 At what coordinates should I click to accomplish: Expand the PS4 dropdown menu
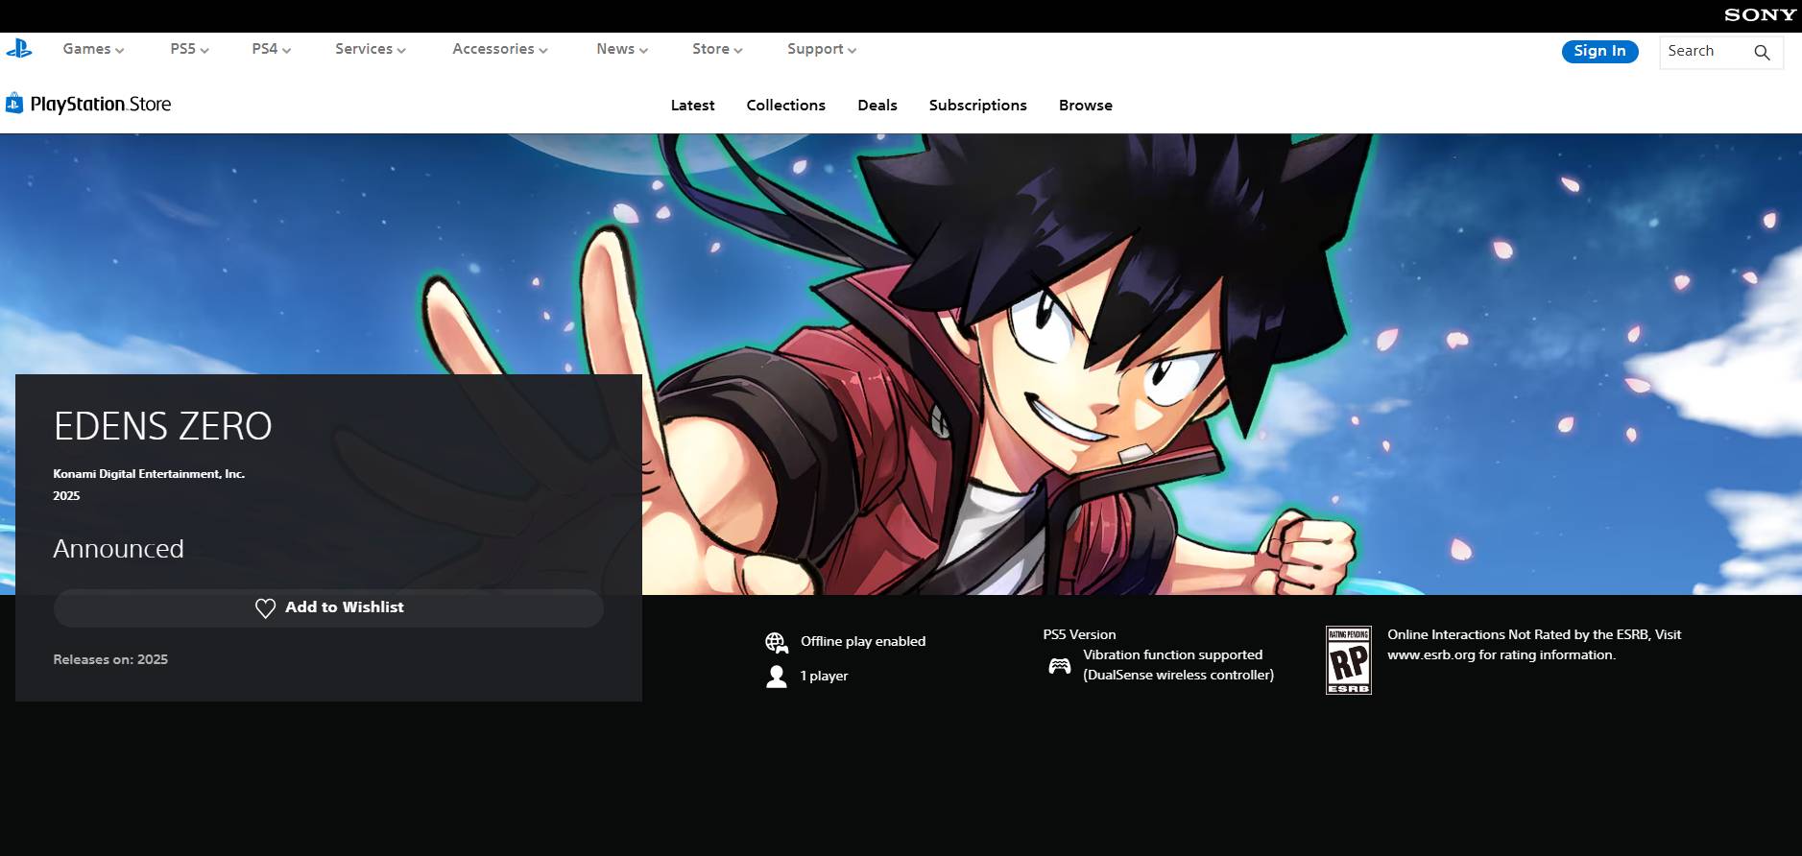point(271,49)
